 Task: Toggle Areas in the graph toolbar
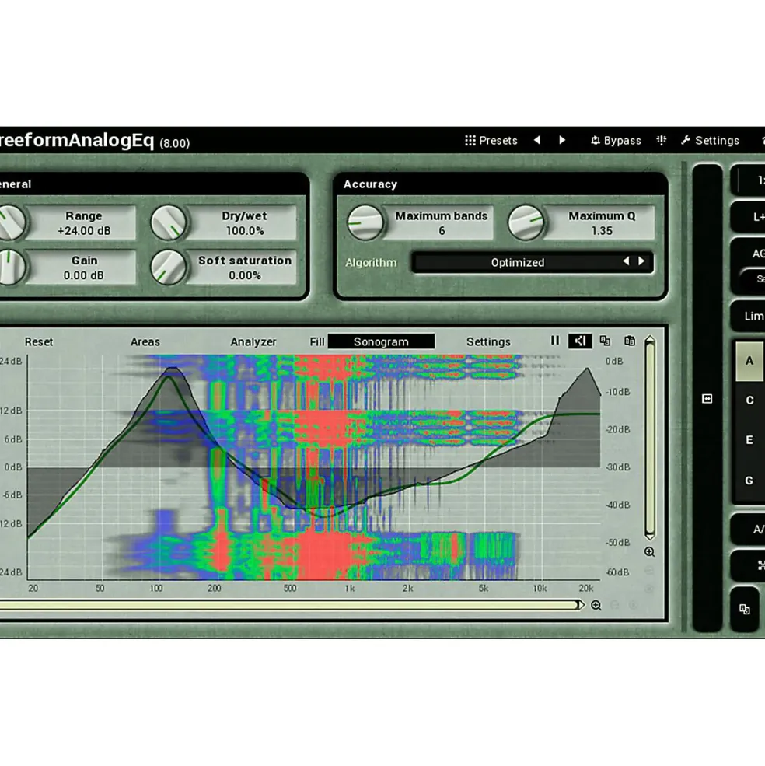(145, 341)
